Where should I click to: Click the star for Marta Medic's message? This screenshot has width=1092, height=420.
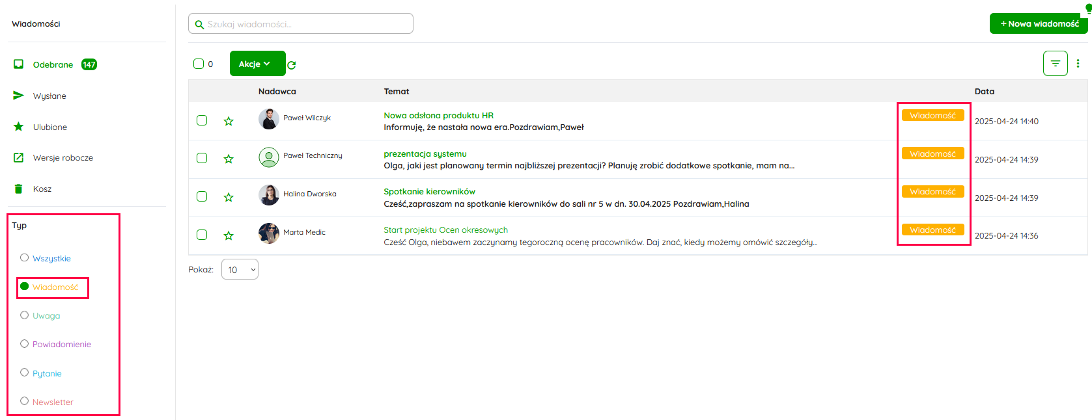coord(229,235)
